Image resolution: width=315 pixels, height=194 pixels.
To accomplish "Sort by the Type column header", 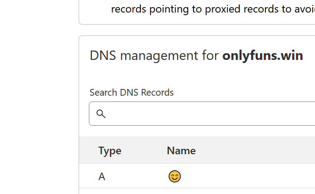I will coord(110,151).
